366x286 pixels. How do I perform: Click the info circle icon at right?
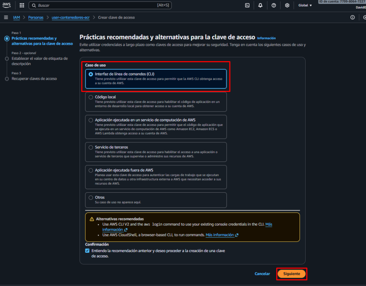352,17
